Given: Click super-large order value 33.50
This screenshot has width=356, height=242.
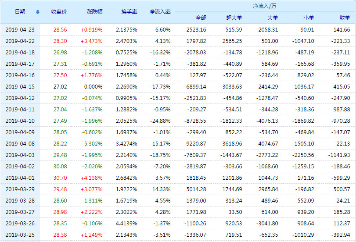Looking at the screenshot, I should point(236,212).
